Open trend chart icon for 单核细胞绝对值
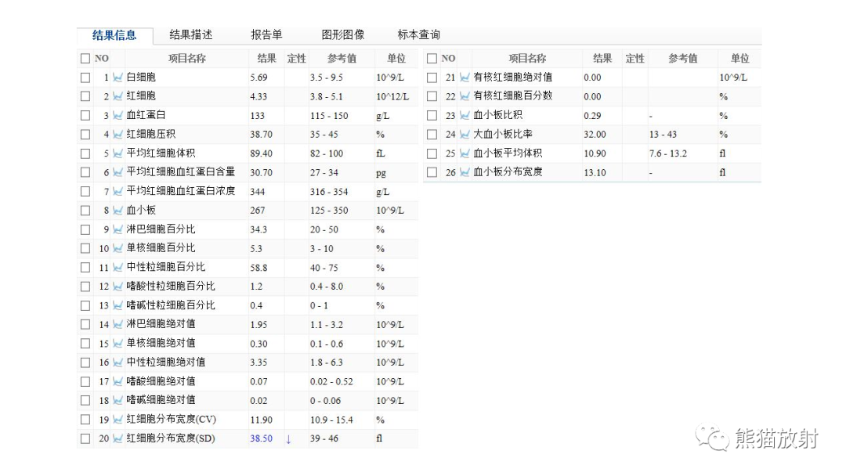The image size is (846, 476). tap(117, 344)
